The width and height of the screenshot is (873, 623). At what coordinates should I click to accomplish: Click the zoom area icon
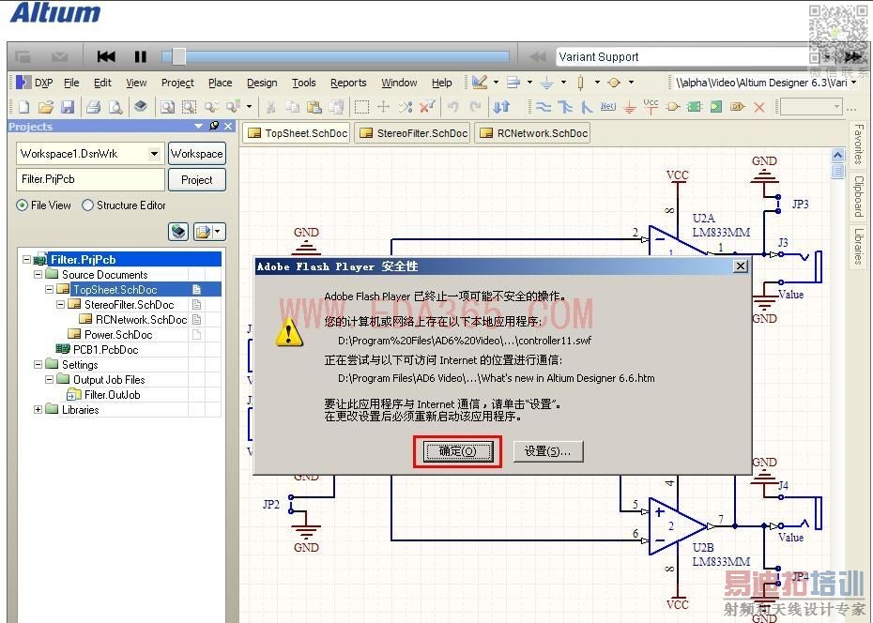(x=190, y=107)
